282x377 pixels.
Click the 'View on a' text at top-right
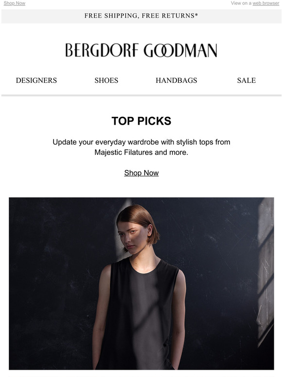point(241,3)
